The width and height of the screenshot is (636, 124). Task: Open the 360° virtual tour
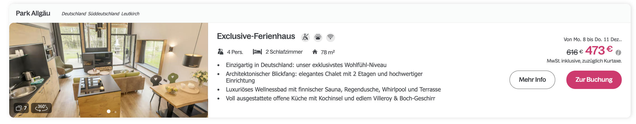coord(41,108)
